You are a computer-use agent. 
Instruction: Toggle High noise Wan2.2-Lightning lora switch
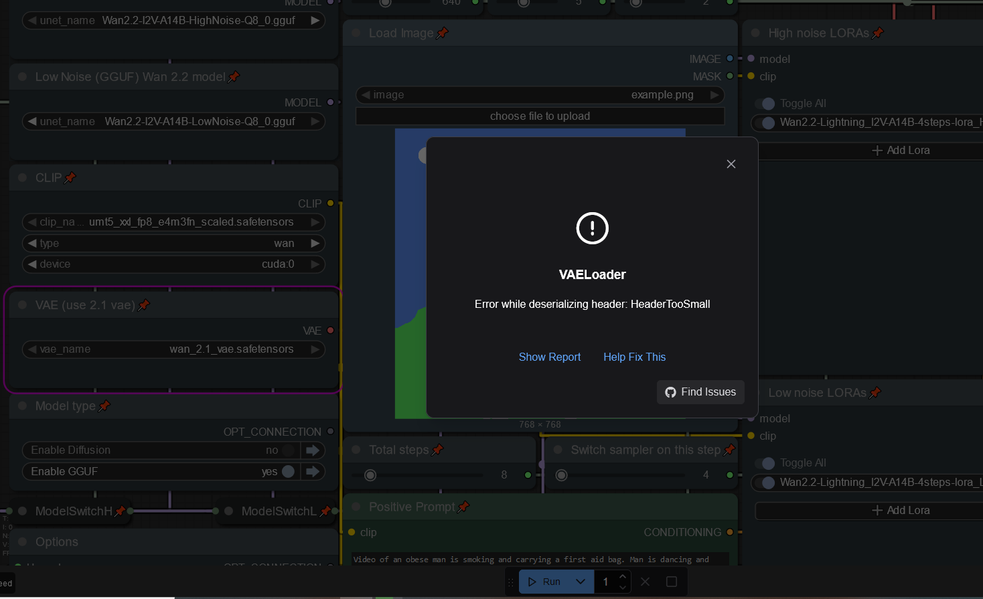click(x=766, y=122)
